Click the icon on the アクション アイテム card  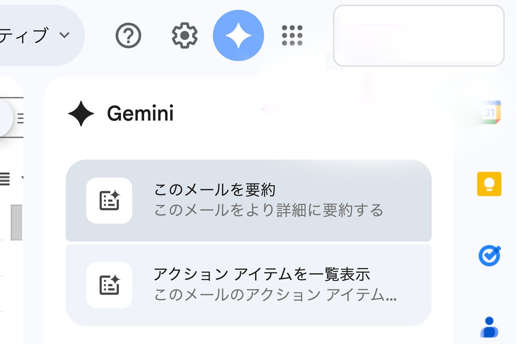click(109, 285)
